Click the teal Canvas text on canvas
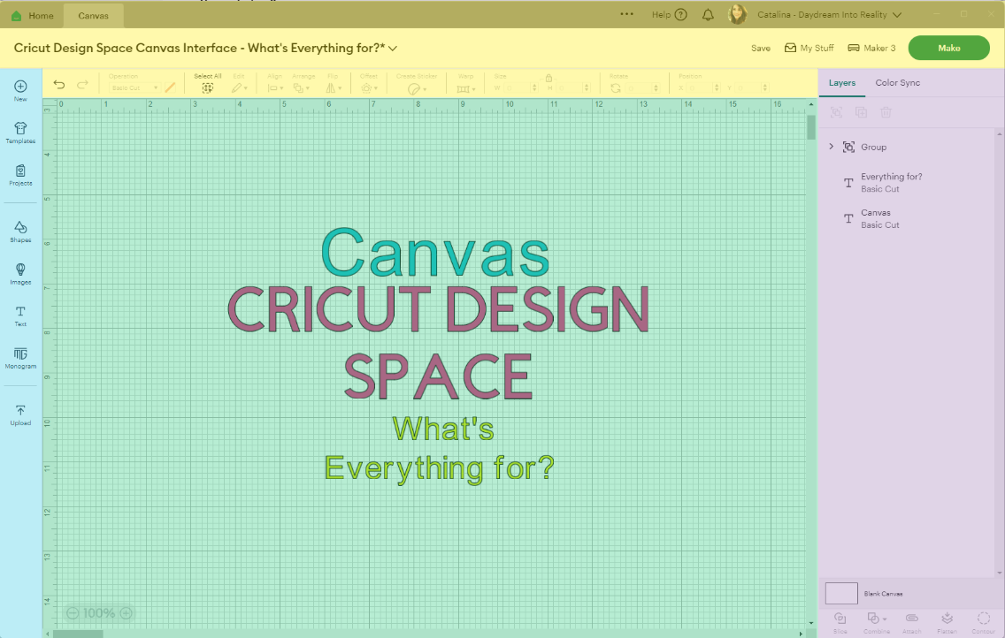Screen dimensions: 1005x638 [x=435, y=252]
